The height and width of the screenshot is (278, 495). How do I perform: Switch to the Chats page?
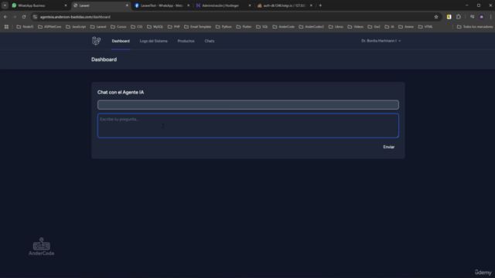pos(210,41)
